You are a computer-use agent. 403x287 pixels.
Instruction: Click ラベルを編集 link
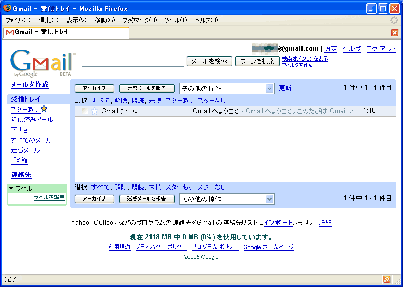tap(49, 197)
